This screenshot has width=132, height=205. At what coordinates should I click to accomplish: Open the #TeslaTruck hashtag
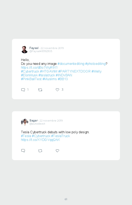coord(60,136)
